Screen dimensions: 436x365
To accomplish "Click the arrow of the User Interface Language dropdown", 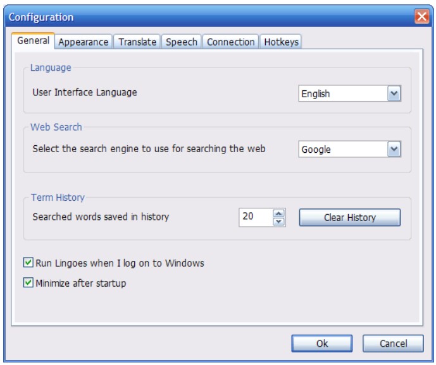I will (x=394, y=93).
